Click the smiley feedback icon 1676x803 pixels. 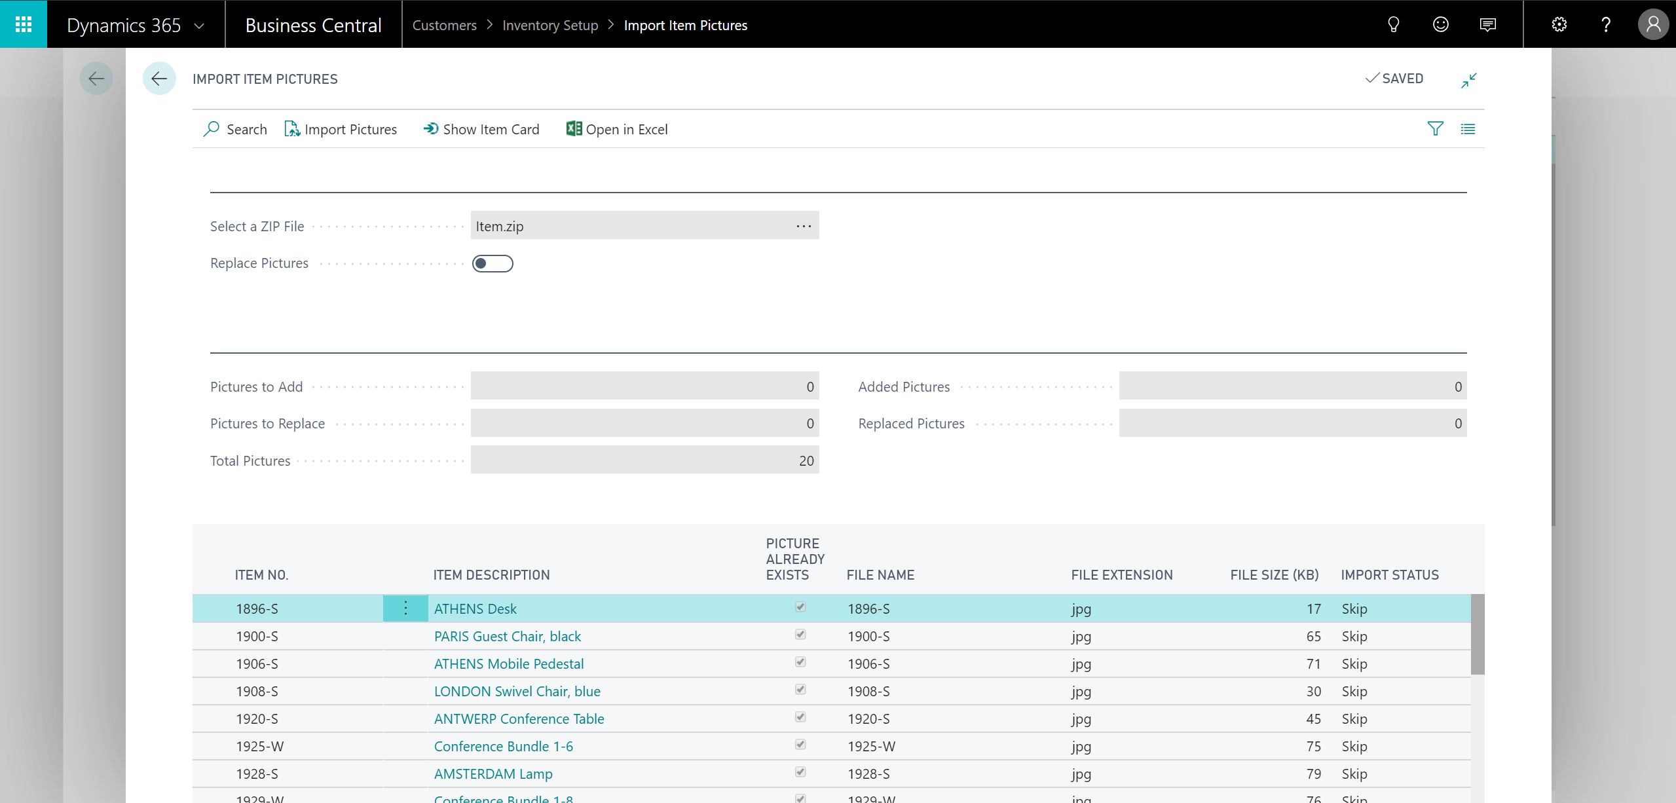pos(1440,25)
